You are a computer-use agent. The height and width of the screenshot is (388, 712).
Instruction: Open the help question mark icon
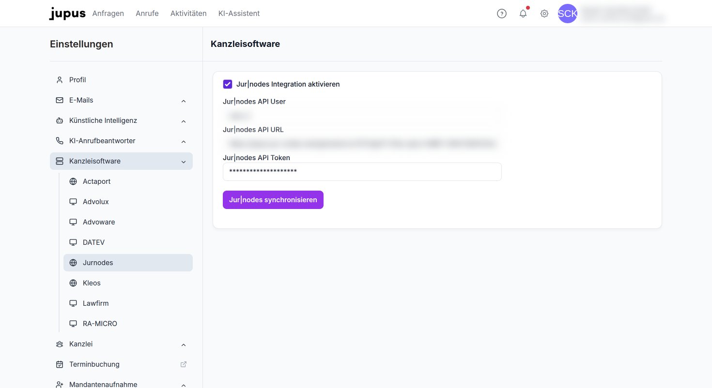pyautogui.click(x=502, y=14)
